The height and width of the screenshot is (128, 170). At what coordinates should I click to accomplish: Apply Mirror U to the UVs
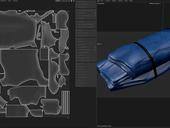pos(86,39)
